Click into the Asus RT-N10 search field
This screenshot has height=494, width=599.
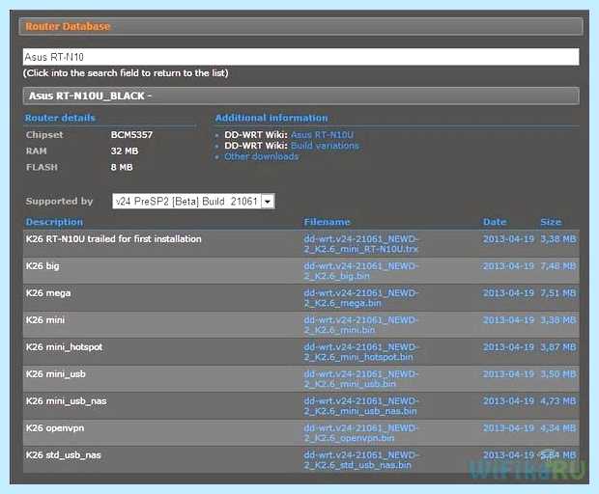click(x=300, y=57)
